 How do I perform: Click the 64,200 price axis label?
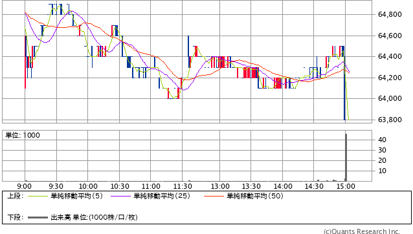pyautogui.click(x=390, y=78)
